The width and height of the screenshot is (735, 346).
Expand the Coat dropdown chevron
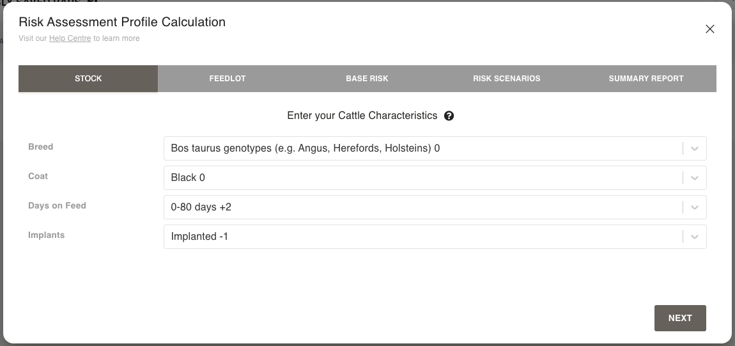point(695,178)
